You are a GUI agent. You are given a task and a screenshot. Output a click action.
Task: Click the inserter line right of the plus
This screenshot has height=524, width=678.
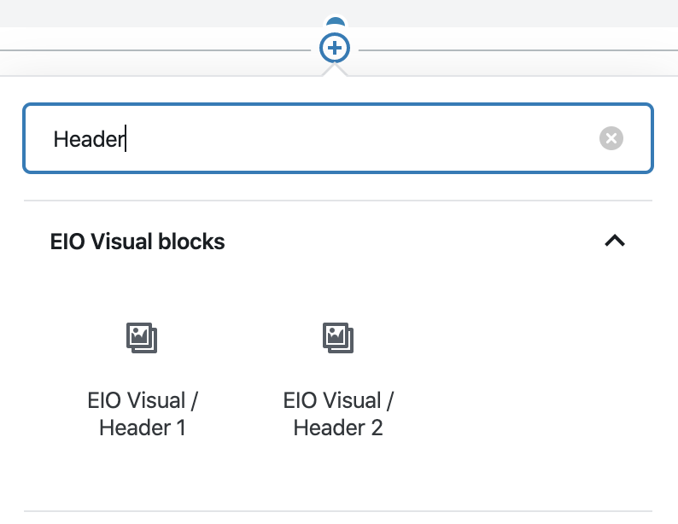518,50
